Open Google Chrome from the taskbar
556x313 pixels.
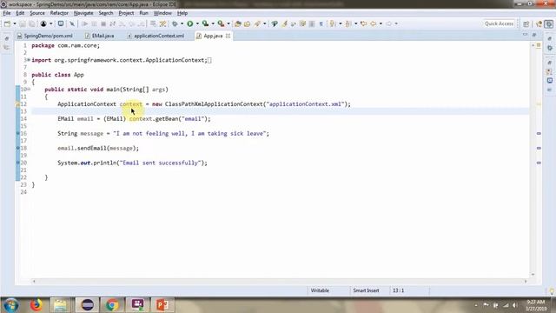pyautogui.click(x=112, y=305)
